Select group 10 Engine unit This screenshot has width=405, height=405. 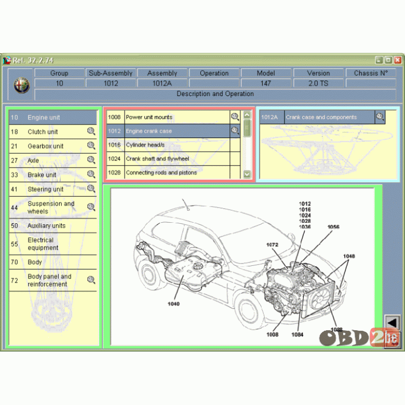53,117
